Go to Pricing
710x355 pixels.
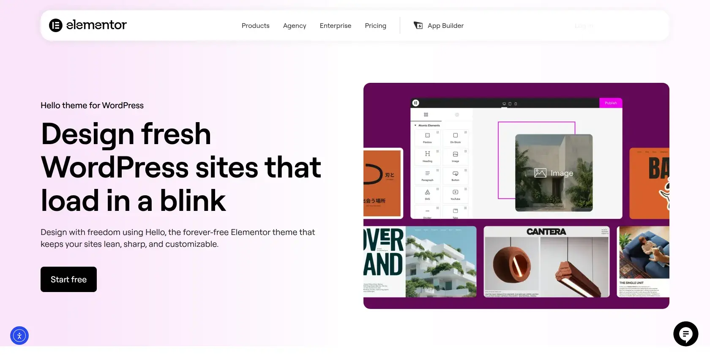pos(375,26)
